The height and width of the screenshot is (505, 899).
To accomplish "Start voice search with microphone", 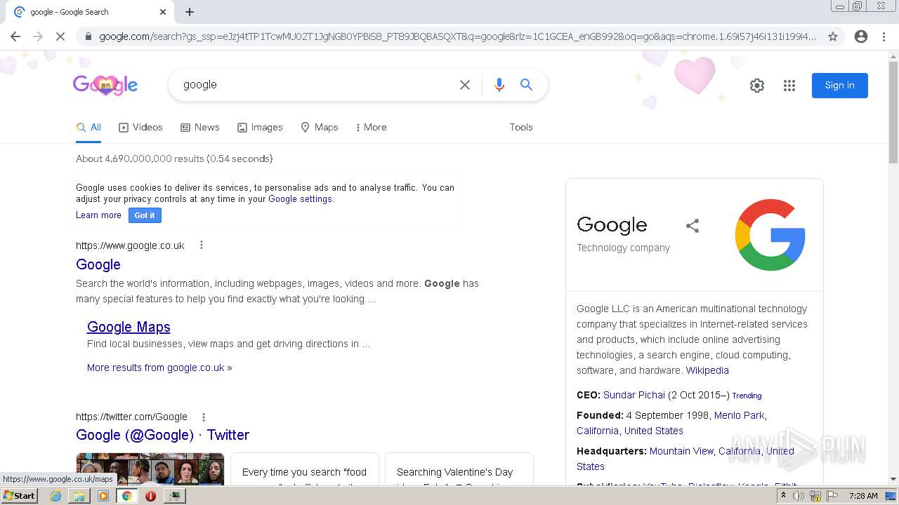I will [499, 85].
